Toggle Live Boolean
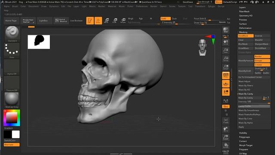 click(76, 21)
